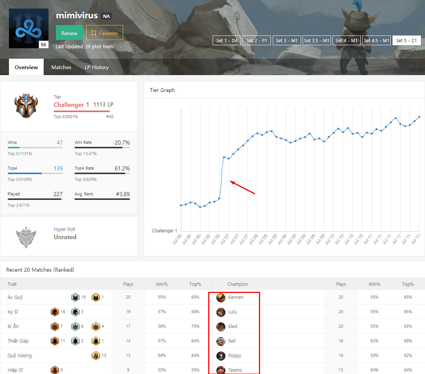Select the Set 5 - C1 season tab
This screenshot has width=425, height=374.
coord(407,40)
